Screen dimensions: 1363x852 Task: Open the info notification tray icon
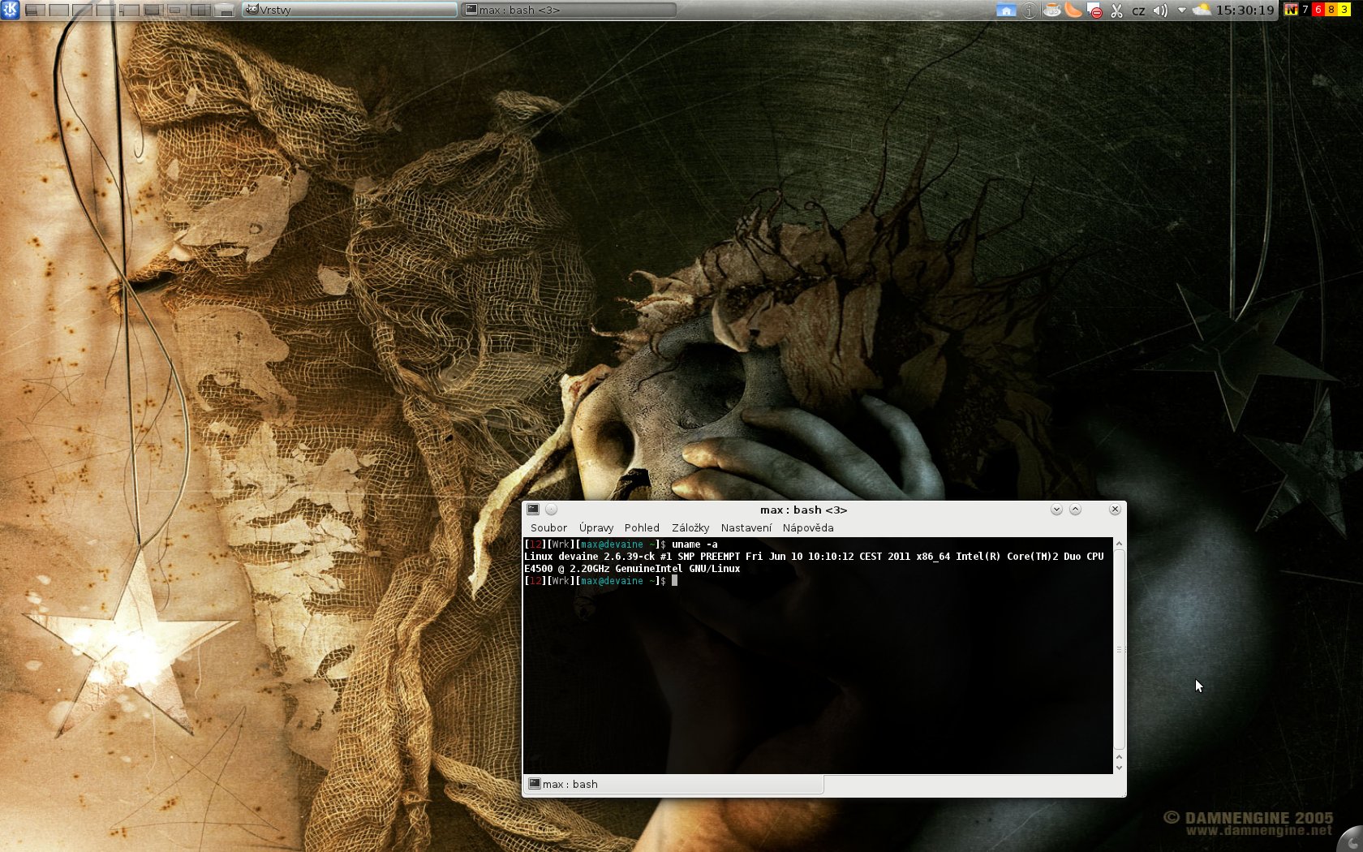click(x=1029, y=11)
